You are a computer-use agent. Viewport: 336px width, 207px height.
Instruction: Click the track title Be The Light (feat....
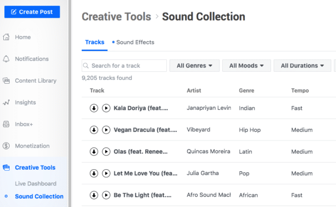(x=143, y=195)
